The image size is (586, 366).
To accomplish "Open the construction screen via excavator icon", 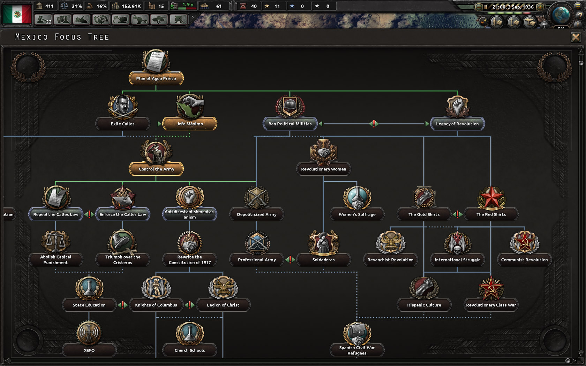I will point(121,20).
